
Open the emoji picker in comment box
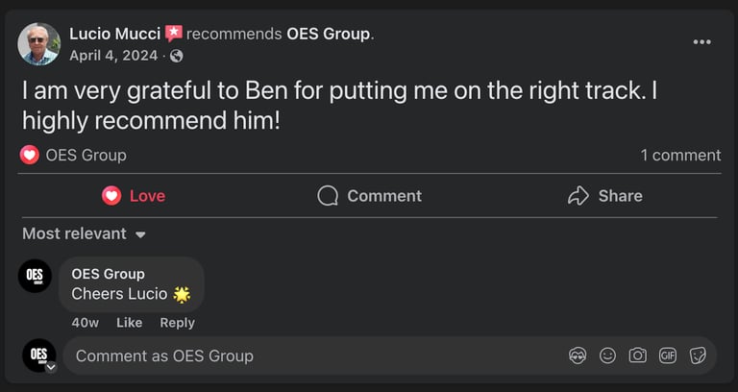click(x=607, y=355)
